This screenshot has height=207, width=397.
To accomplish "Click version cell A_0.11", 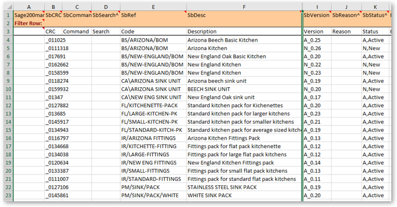I will click(317, 179).
